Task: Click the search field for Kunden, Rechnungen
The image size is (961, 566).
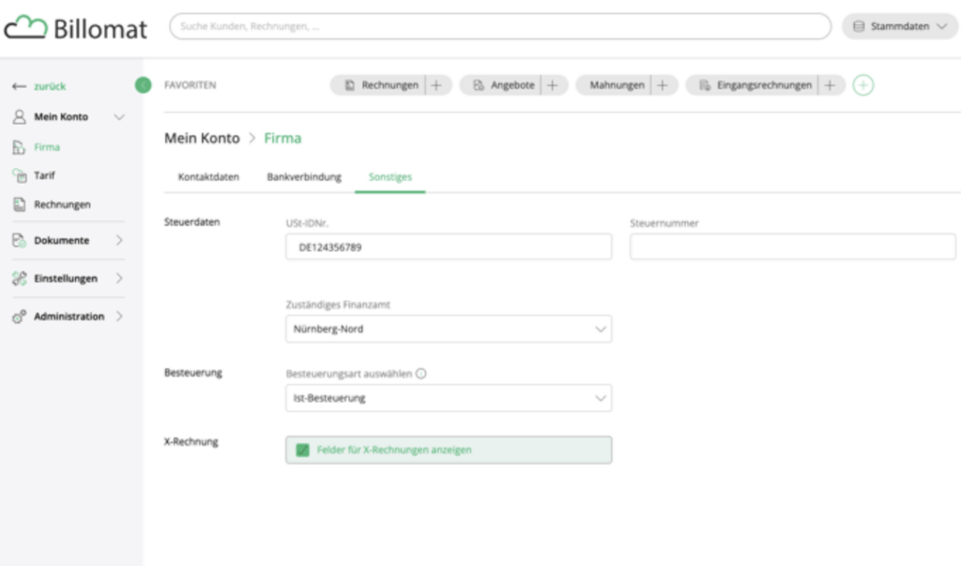Action: (499, 27)
